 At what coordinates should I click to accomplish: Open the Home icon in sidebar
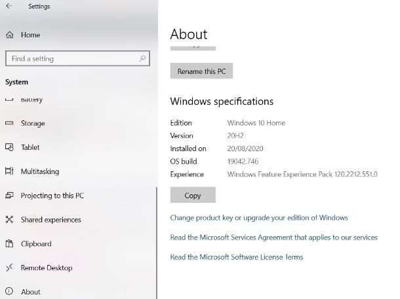tap(10, 35)
